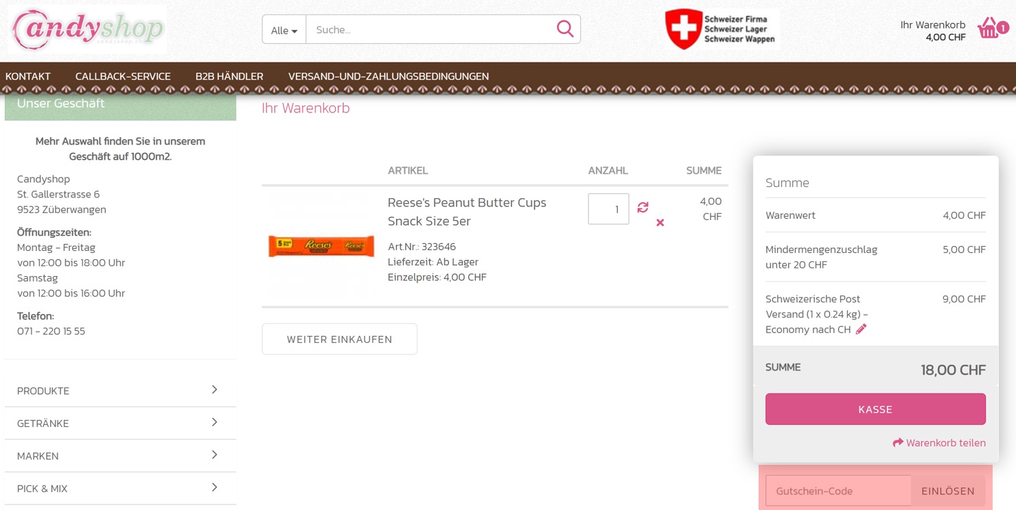Image resolution: width=1016 pixels, height=510 pixels.
Task: Remove Reese's item with the x icon
Action: tap(660, 223)
